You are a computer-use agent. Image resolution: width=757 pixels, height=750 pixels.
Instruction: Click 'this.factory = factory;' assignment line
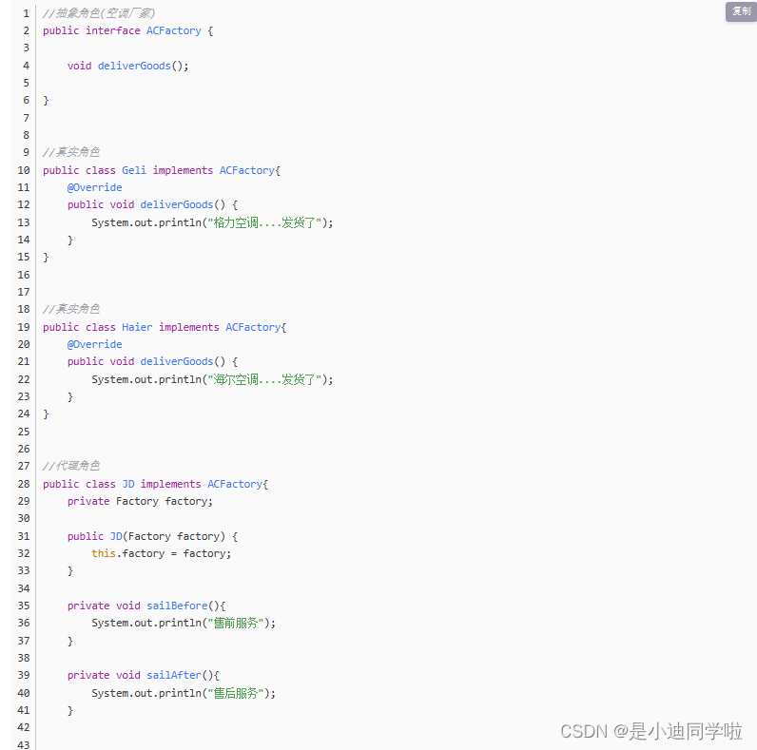tap(162, 553)
